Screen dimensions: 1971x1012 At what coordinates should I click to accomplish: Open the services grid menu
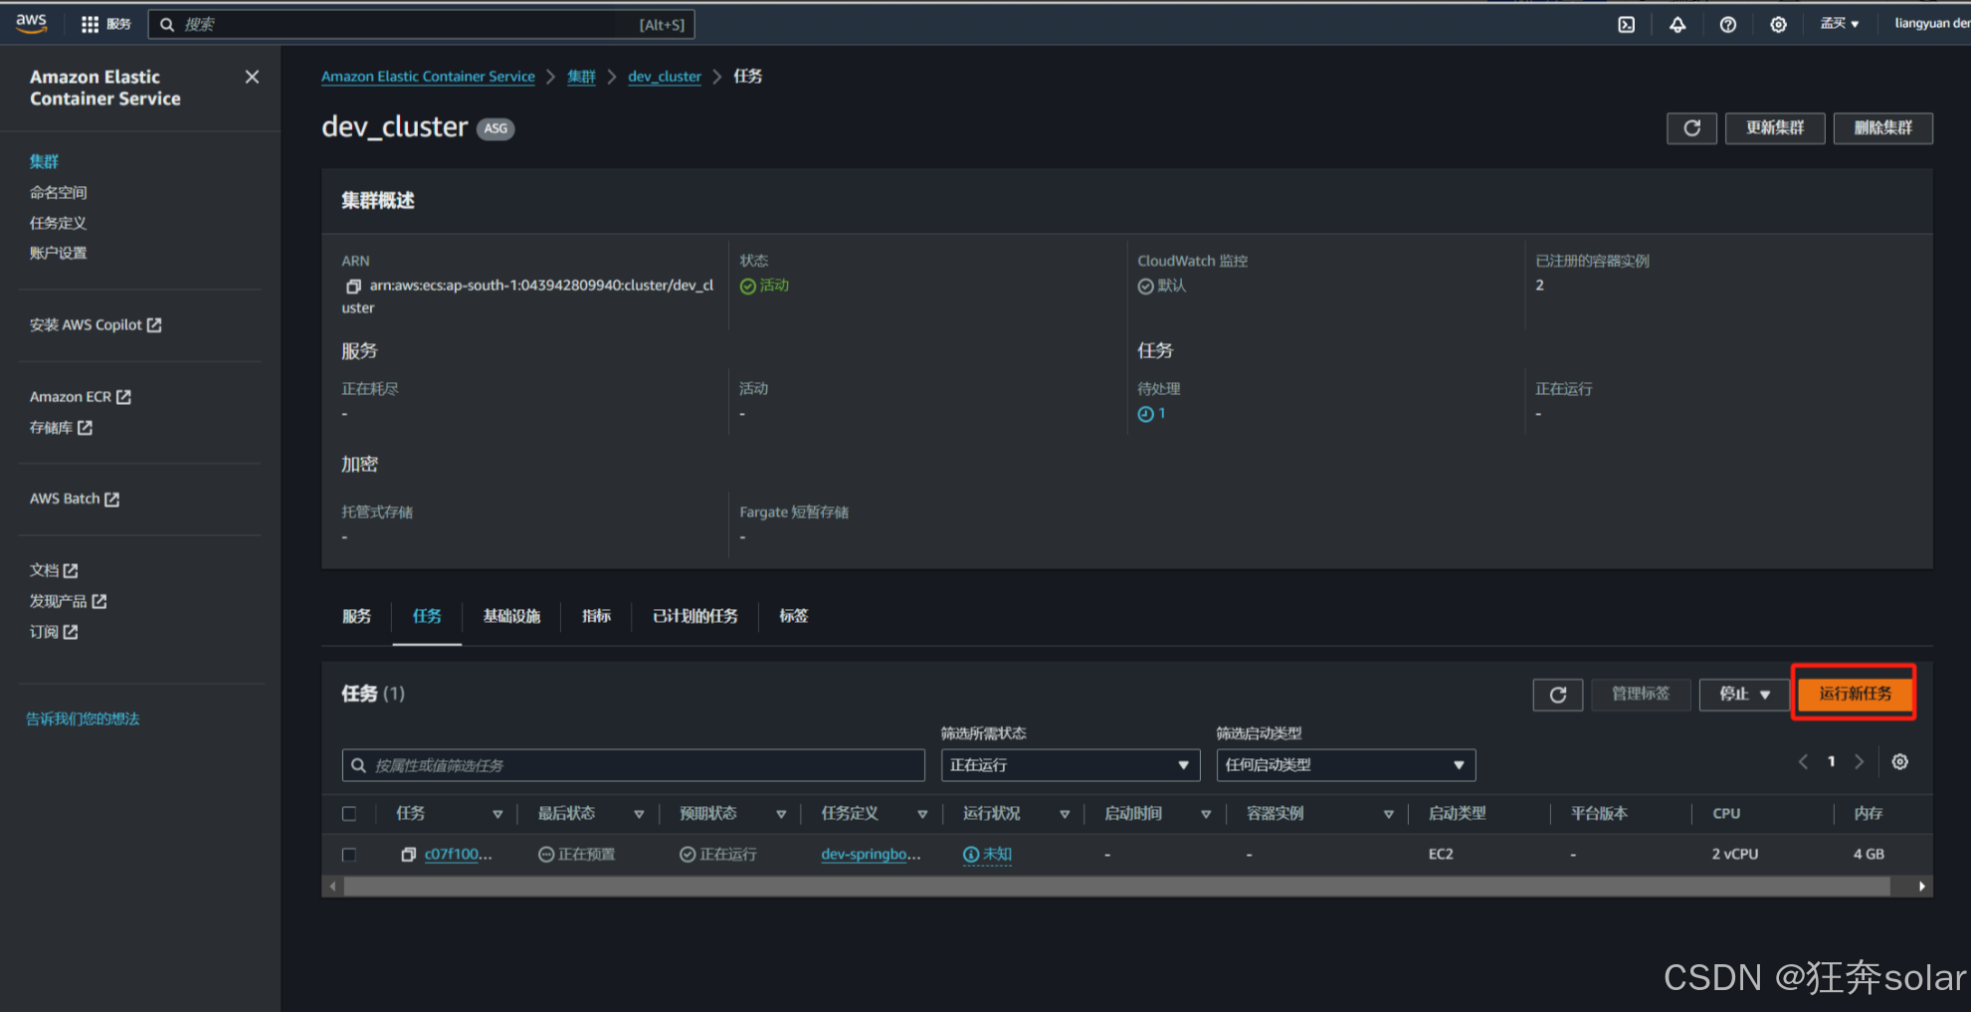[105, 24]
